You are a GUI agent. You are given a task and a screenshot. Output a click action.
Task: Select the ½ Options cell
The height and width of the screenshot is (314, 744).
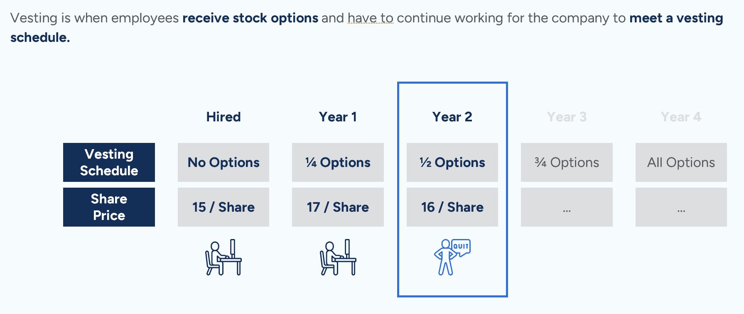452,162
